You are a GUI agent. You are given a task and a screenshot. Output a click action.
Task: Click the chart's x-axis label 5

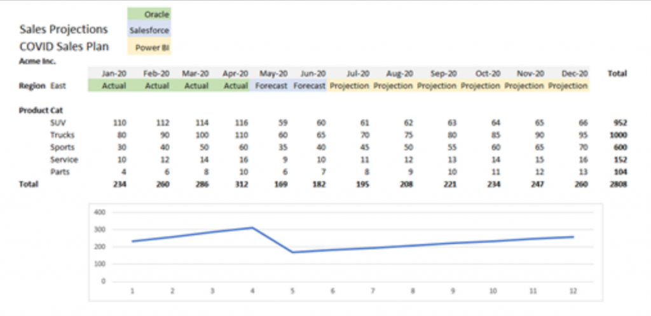coord(292,291)
